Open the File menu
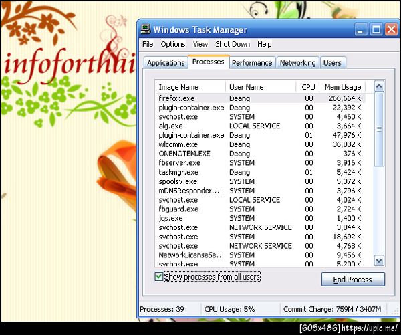 tap(148, 44)
